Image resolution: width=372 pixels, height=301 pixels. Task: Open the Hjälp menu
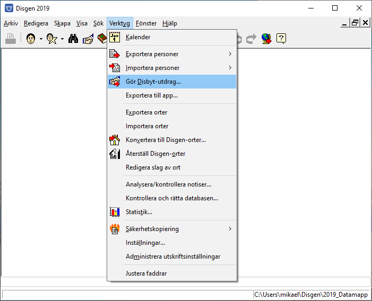pyautogui.click(x=170, y=23)
